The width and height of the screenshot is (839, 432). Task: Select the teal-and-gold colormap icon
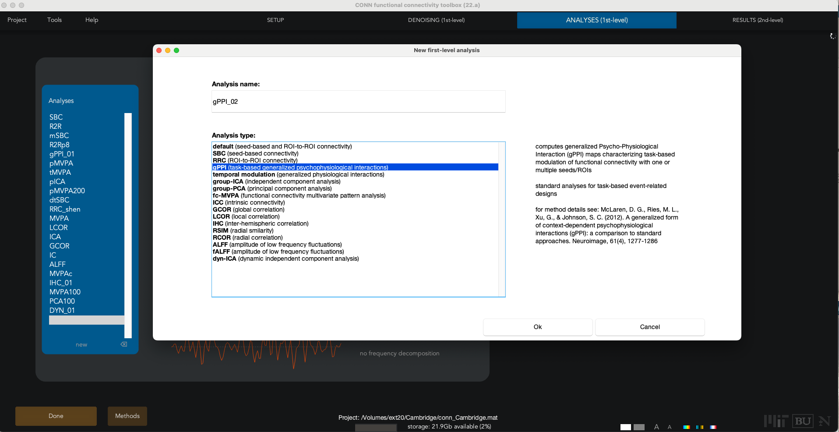(x=700, y=427)
